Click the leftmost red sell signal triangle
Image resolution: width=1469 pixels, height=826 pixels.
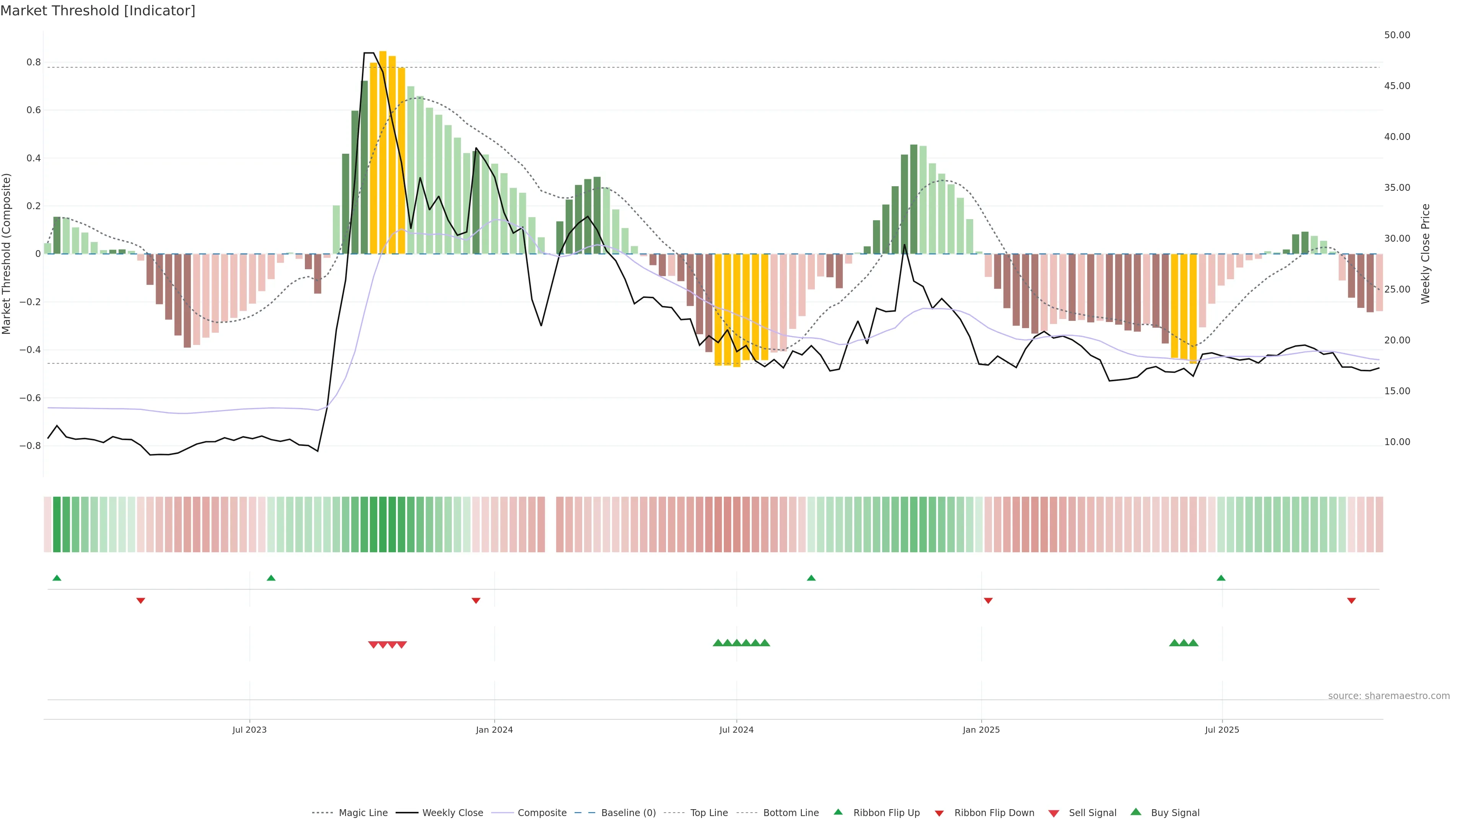[x=373, y=645]
